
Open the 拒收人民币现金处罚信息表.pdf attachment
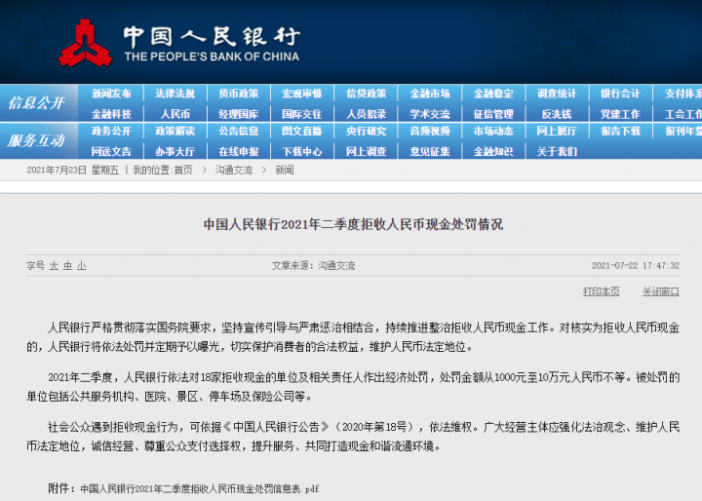point(200,488)
